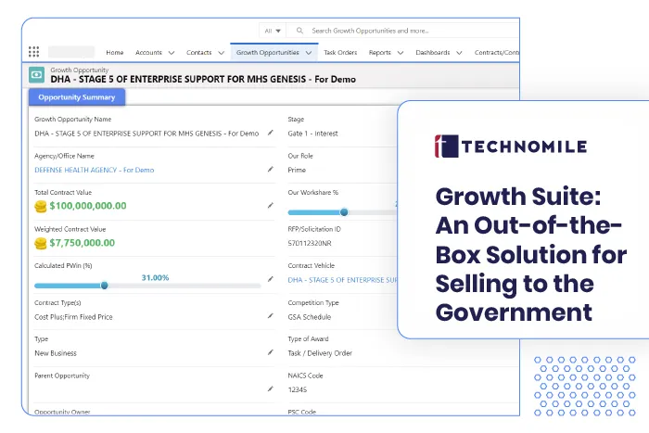Adjust the Our Workshare % slider handle
This screenshot has height=433, width=649.
(344, 212)
